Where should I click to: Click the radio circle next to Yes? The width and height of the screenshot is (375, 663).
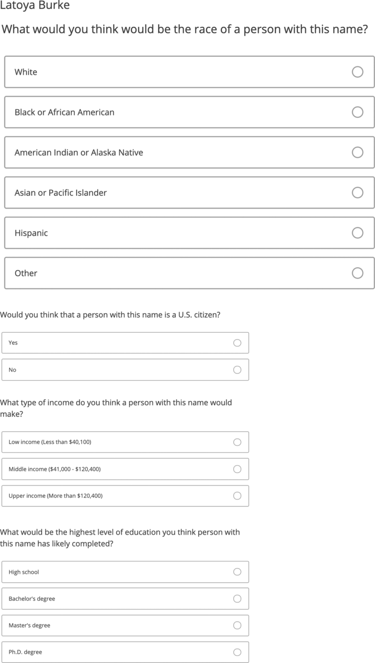pyautogui.click(x=237, y=342)
